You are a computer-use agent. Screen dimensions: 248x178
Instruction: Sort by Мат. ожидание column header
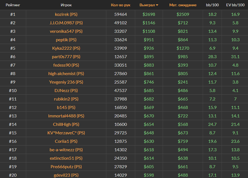pyautogui.click(x=183, y=5)
